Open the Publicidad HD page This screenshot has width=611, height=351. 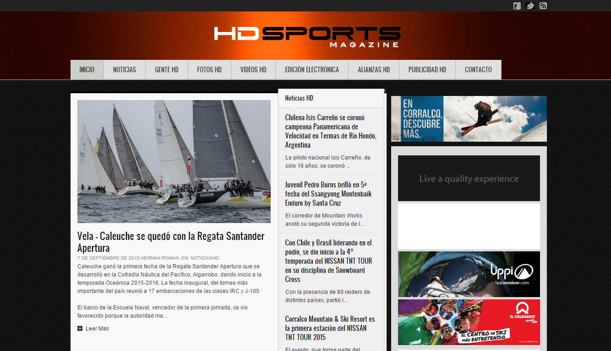pyautogui.click(x=427, y=70)
